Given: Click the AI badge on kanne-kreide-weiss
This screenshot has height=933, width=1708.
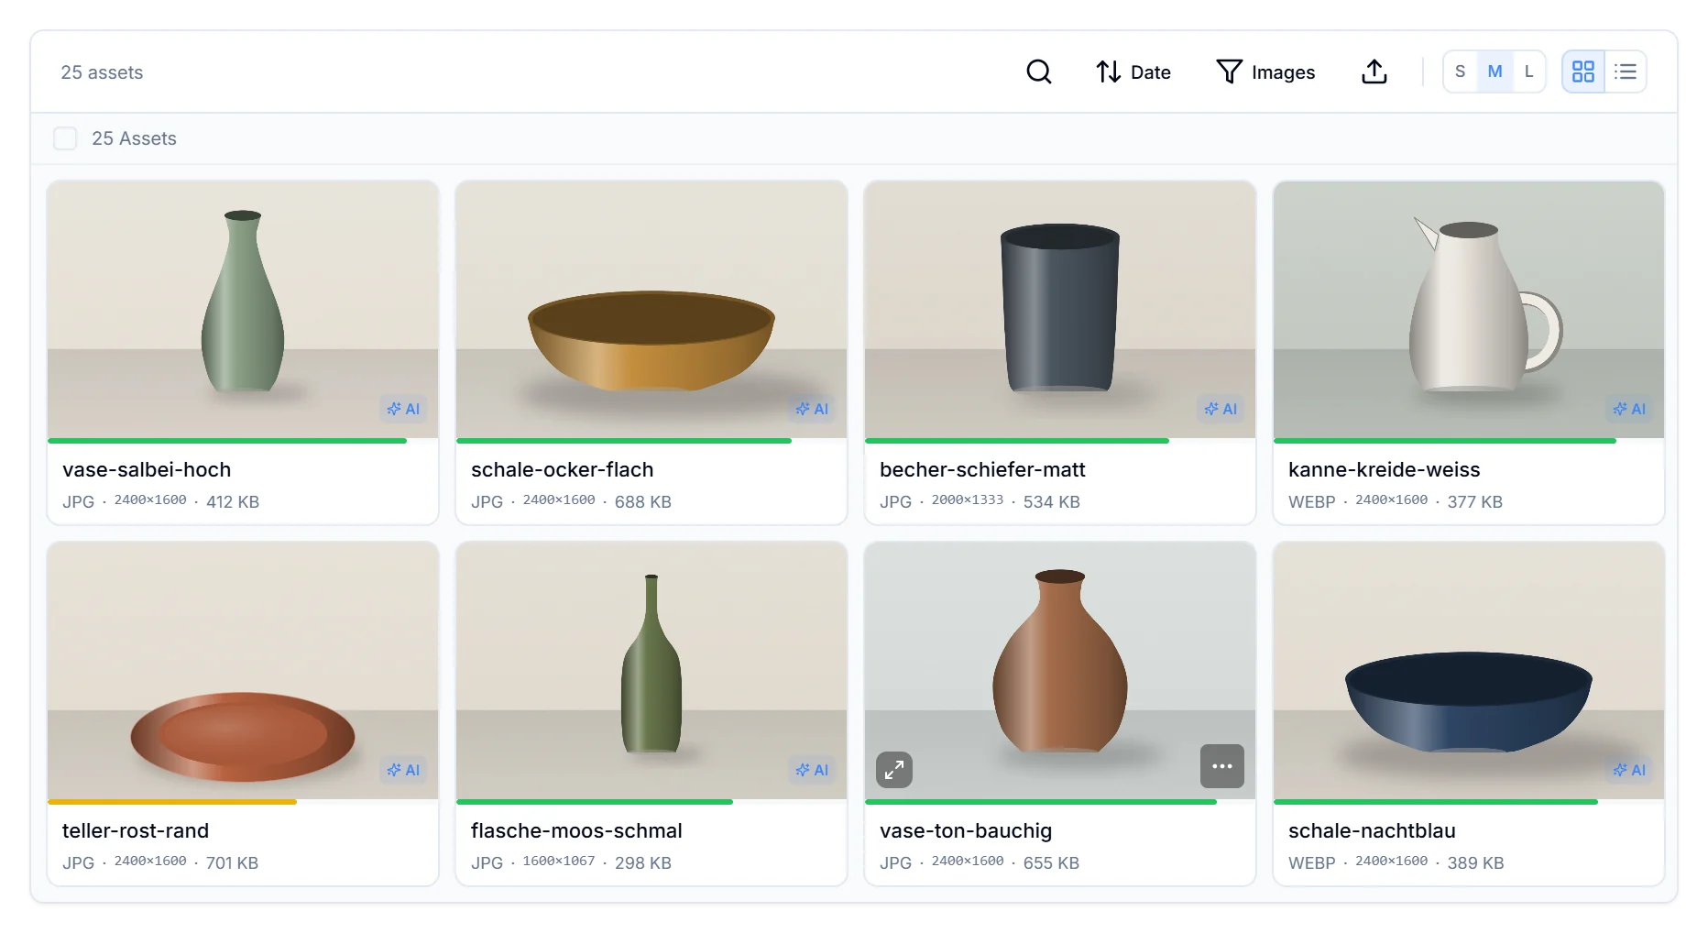Looking at the screenshot, I should (1629, 409).
